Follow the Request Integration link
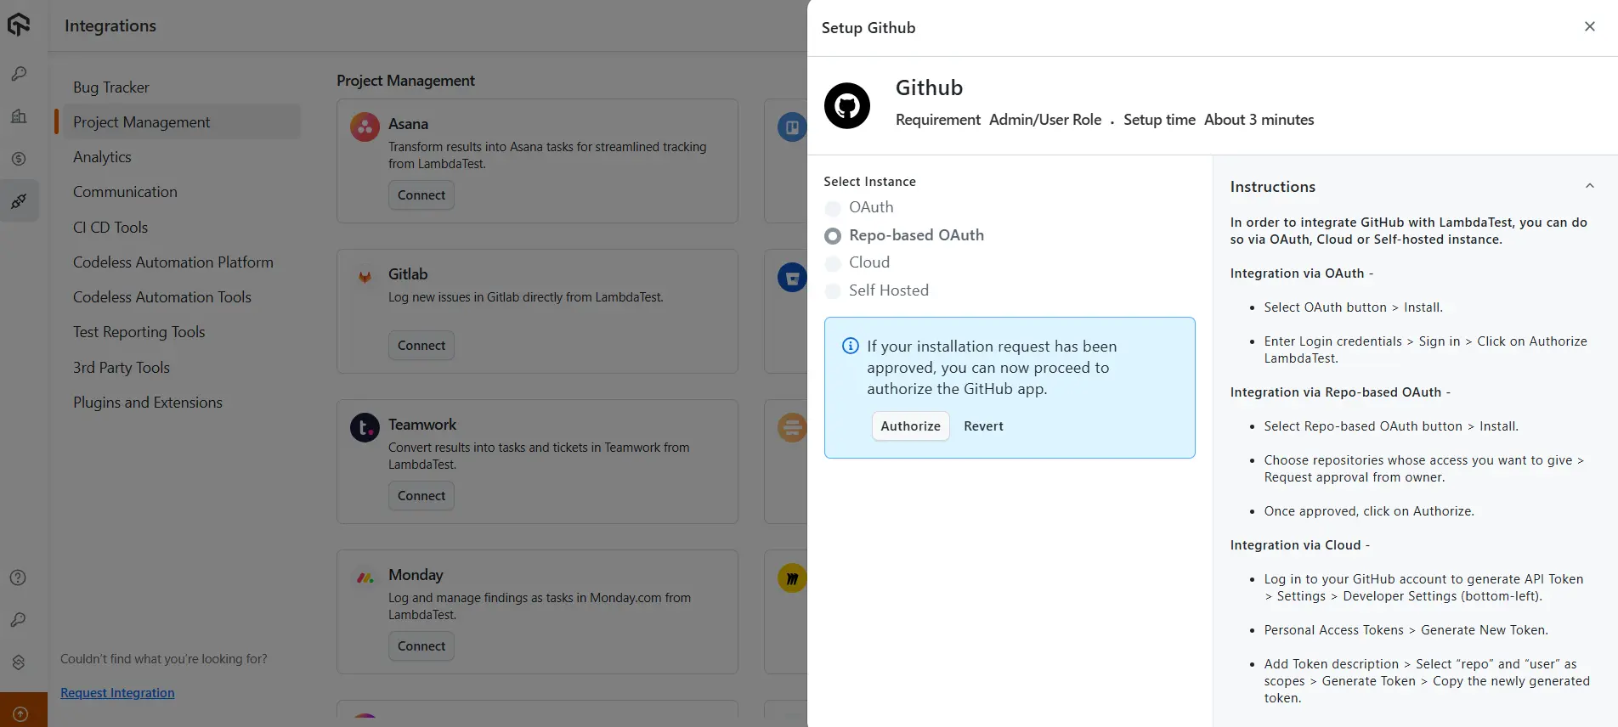This screenshot has height=727, width=1618. tap(117, 693)
